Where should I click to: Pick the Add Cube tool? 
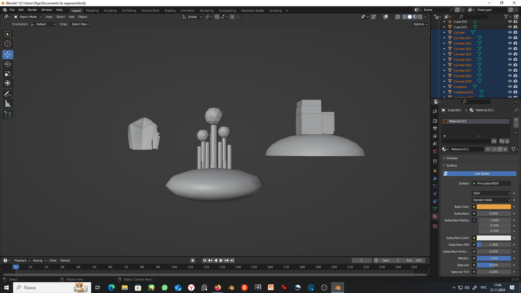7,114
